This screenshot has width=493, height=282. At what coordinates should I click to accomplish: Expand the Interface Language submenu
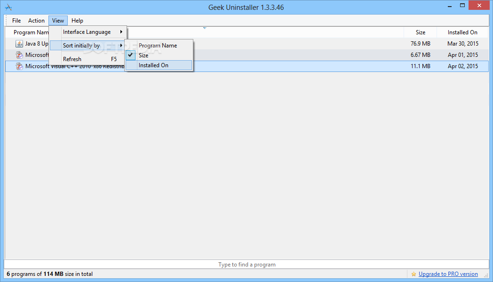87,32
